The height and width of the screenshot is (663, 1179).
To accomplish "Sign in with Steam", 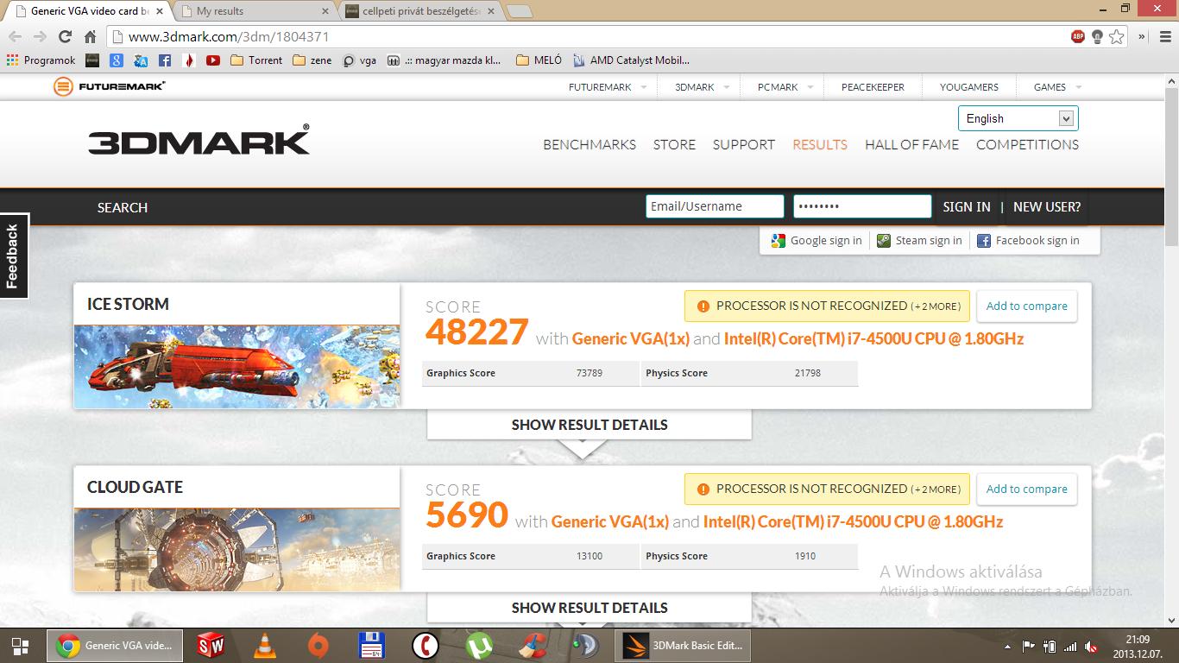I will [x=919, y=240].
